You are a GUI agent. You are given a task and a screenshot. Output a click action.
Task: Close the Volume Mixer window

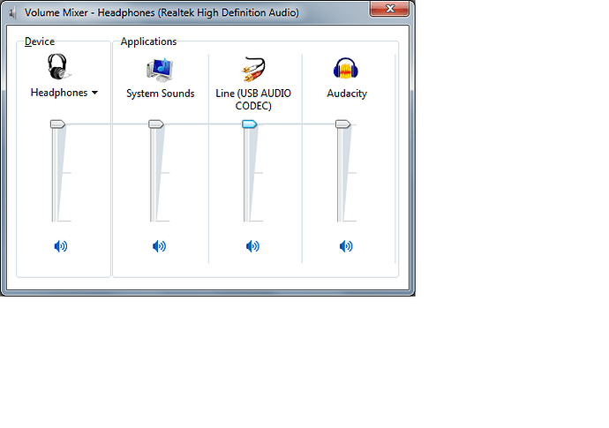(389, 9)
